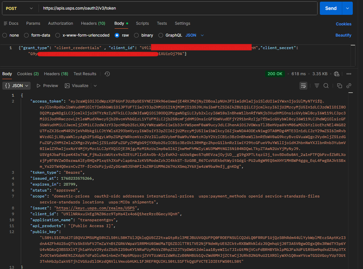Viewport: 363px width, 269px height.
Task: Click the search magnifier icon in response
Action: pos(326,86)
